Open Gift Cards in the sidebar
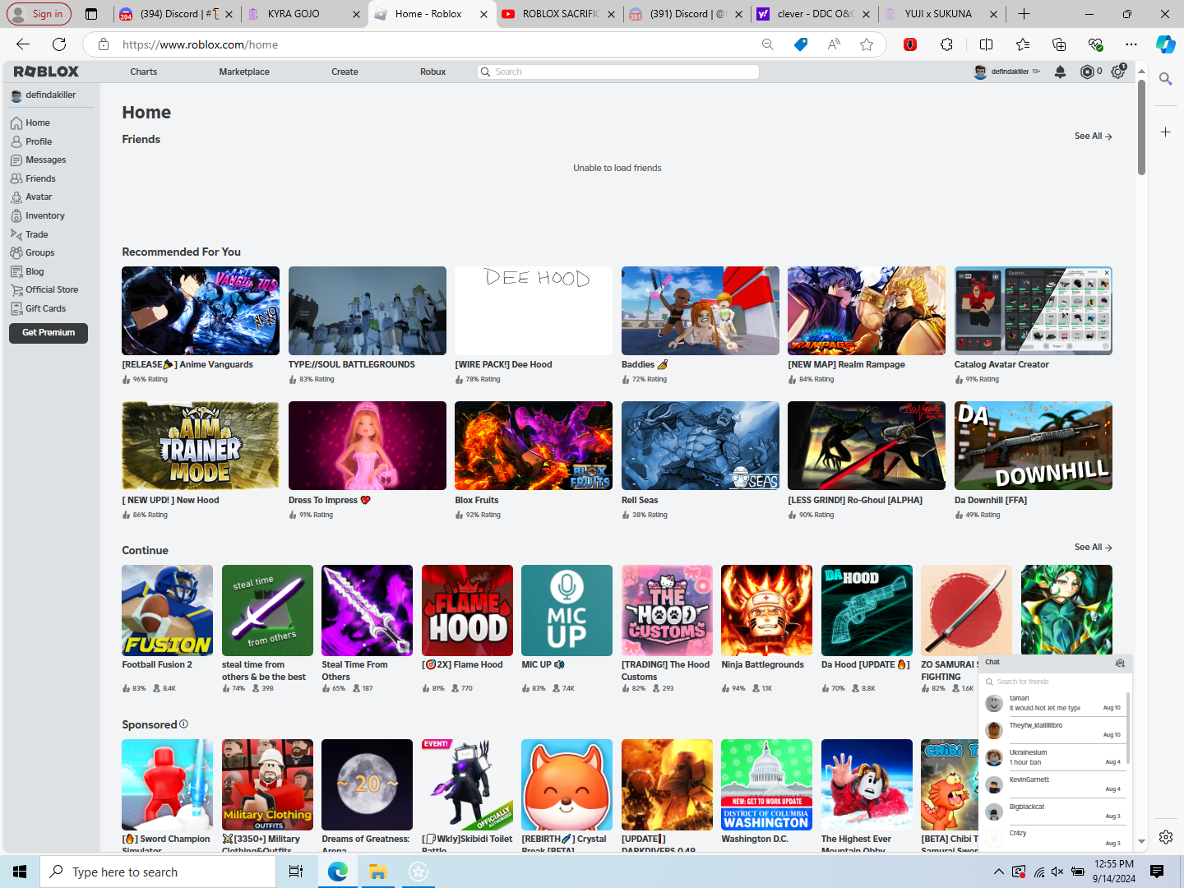1184x888 pixels. click(38, 309)
